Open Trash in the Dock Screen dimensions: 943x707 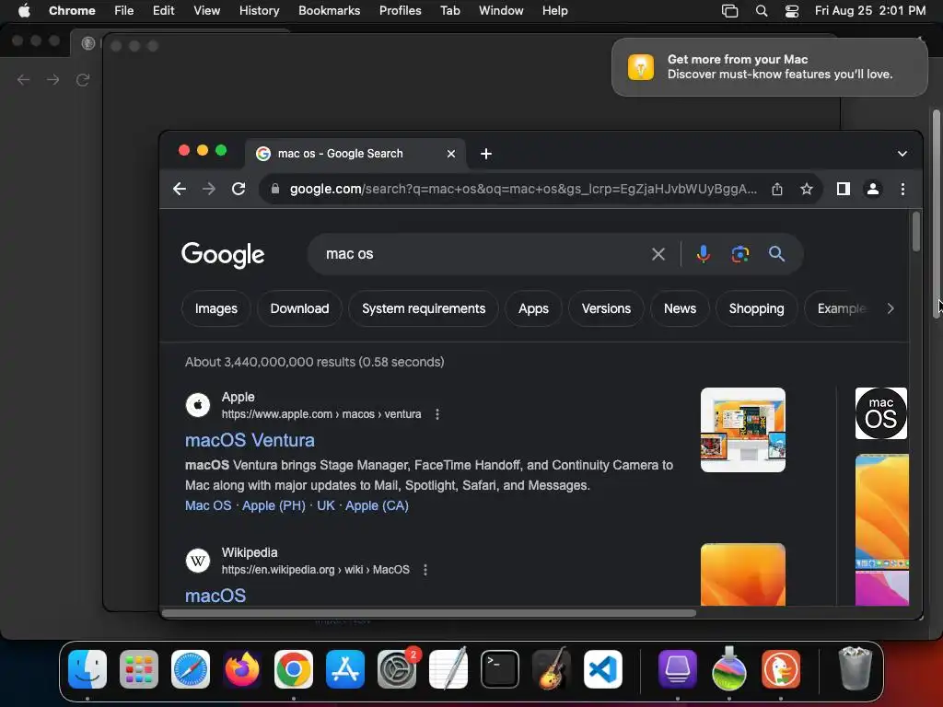click(x=855, y=669)
